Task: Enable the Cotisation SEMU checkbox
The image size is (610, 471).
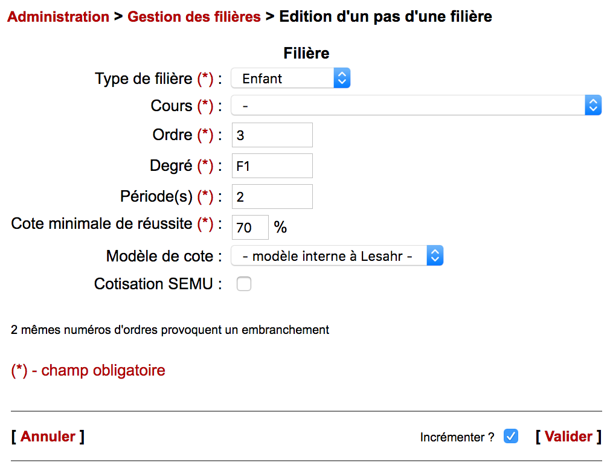Action: (x=244, y=284)
